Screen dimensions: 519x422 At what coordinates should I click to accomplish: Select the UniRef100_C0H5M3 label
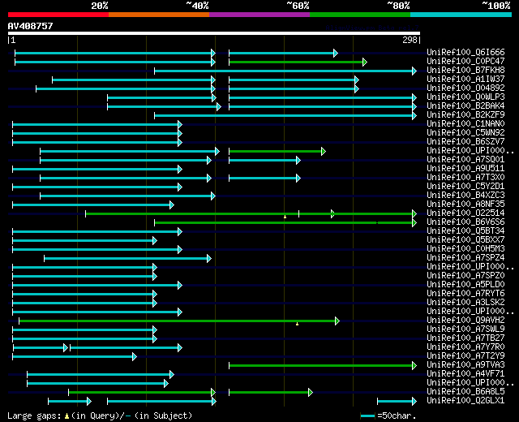(x=465, y=249)
